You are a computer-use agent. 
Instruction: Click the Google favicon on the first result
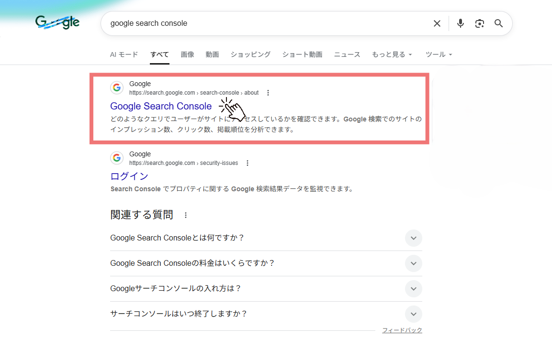click(x=117, y=87)
